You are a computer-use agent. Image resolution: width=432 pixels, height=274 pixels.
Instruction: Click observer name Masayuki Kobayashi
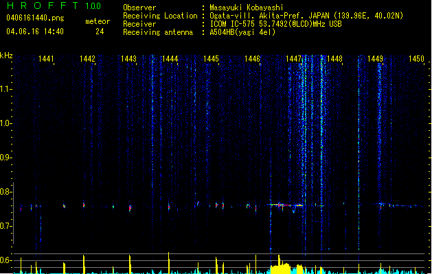[247, 8]
